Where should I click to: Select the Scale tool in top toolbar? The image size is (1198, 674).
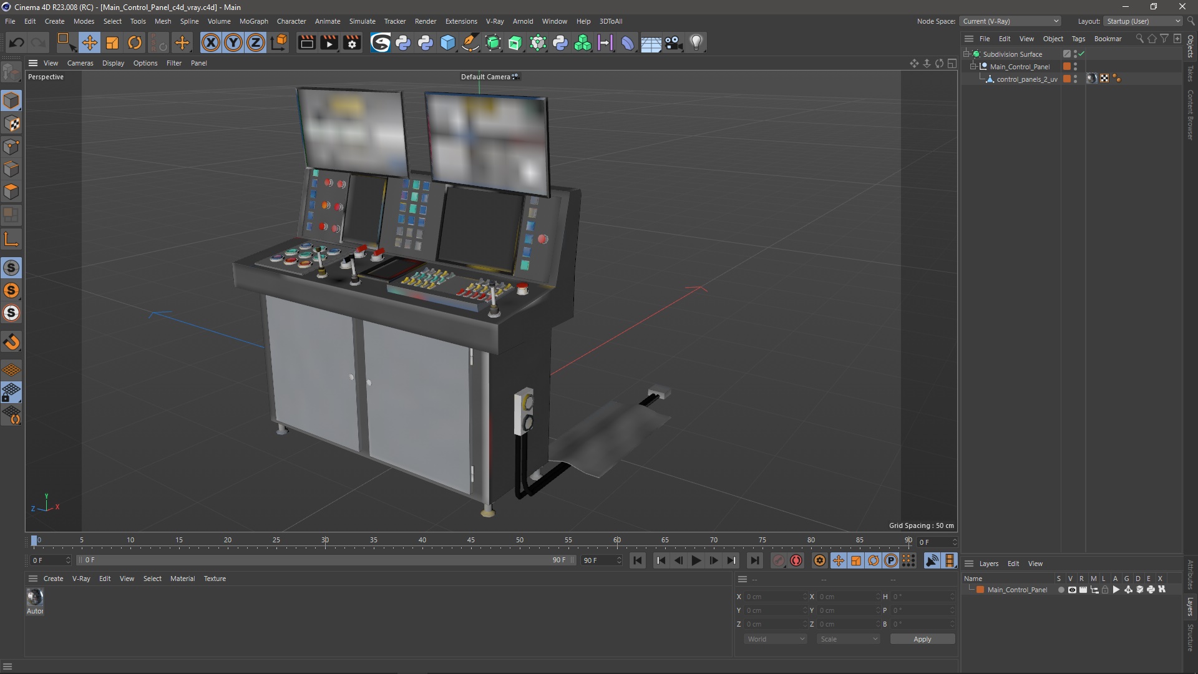112,42
